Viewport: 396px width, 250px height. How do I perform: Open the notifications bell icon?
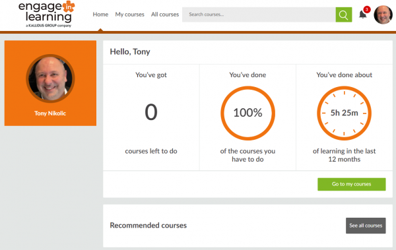tap(362, 15)
